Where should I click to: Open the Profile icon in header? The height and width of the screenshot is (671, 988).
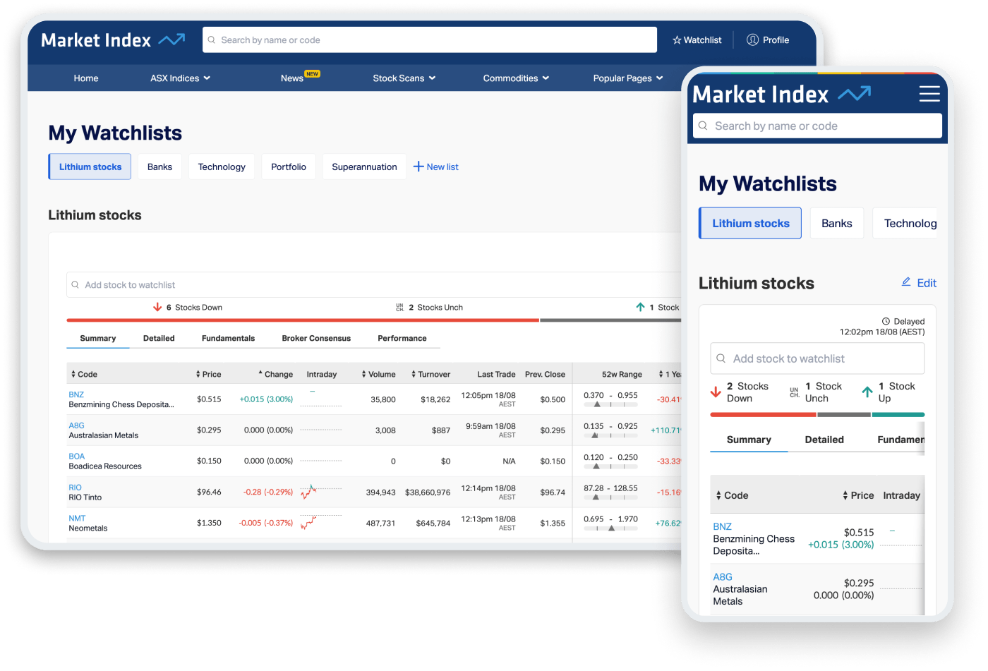752,40
